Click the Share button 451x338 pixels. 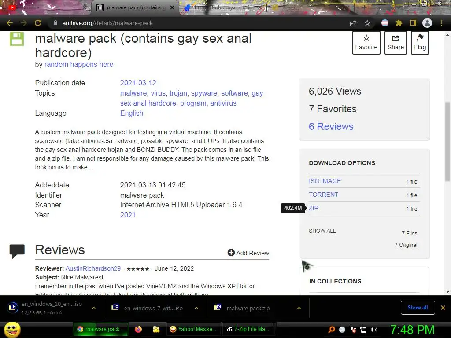(x=396, y=42)
